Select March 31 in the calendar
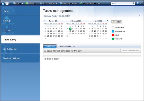This screenshot has width=144, height=101. [98, 36]
